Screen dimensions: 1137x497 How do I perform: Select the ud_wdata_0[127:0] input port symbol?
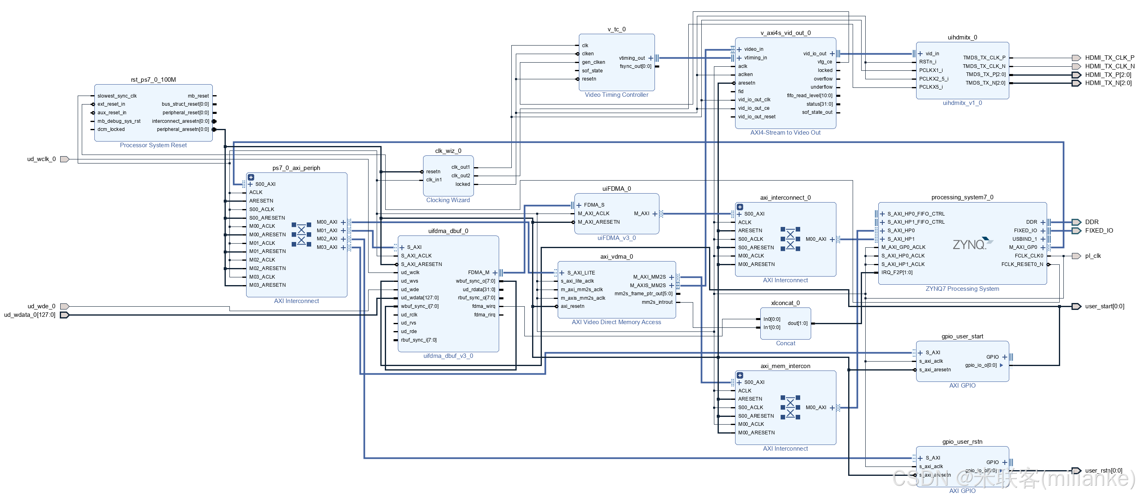pos(64,315)
